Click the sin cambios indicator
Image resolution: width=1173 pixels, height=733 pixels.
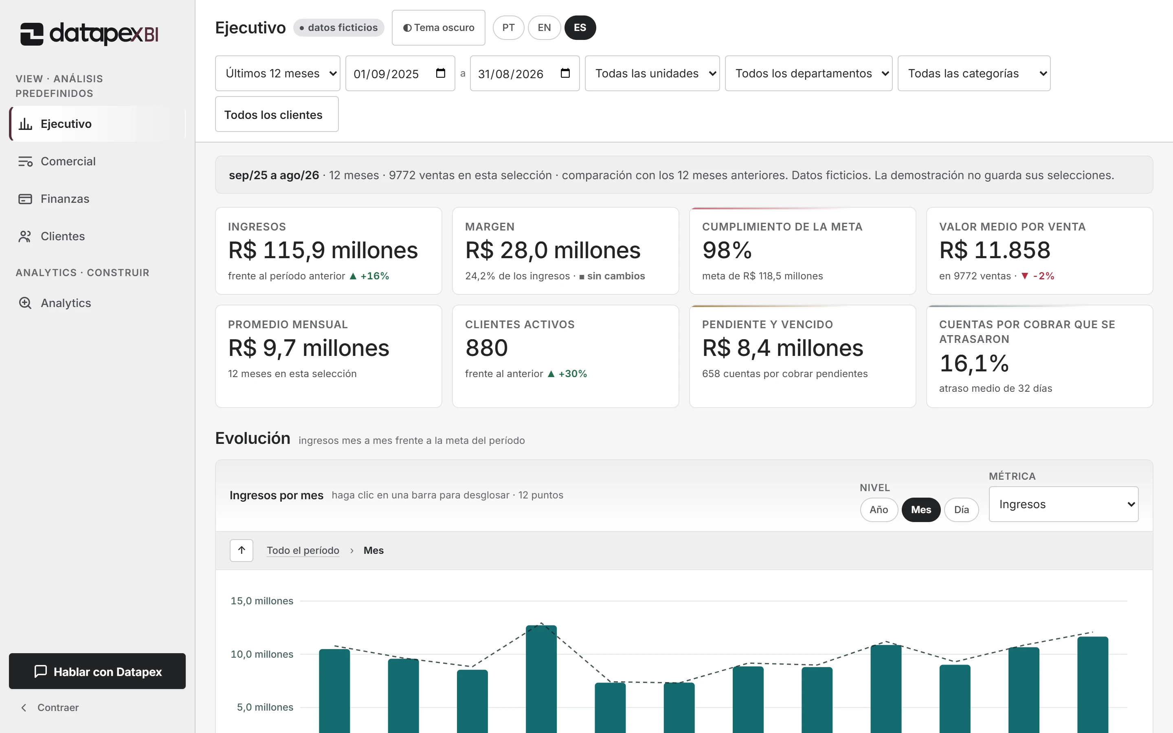(x=612, y=276)
